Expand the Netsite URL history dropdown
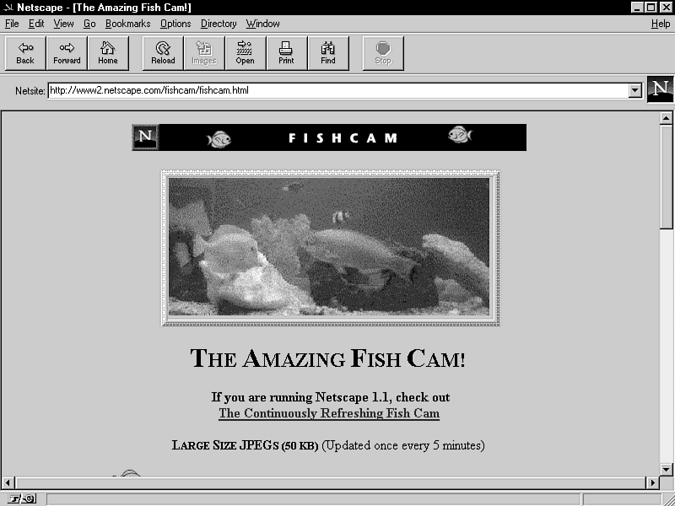 [x=635, y=90]
